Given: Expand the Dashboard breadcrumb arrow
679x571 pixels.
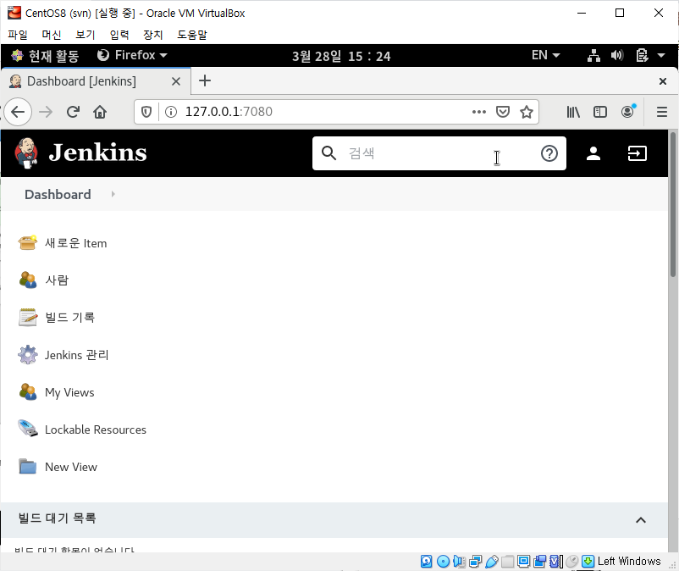Looking at the screenshot, I should click(x=113, y=194).
